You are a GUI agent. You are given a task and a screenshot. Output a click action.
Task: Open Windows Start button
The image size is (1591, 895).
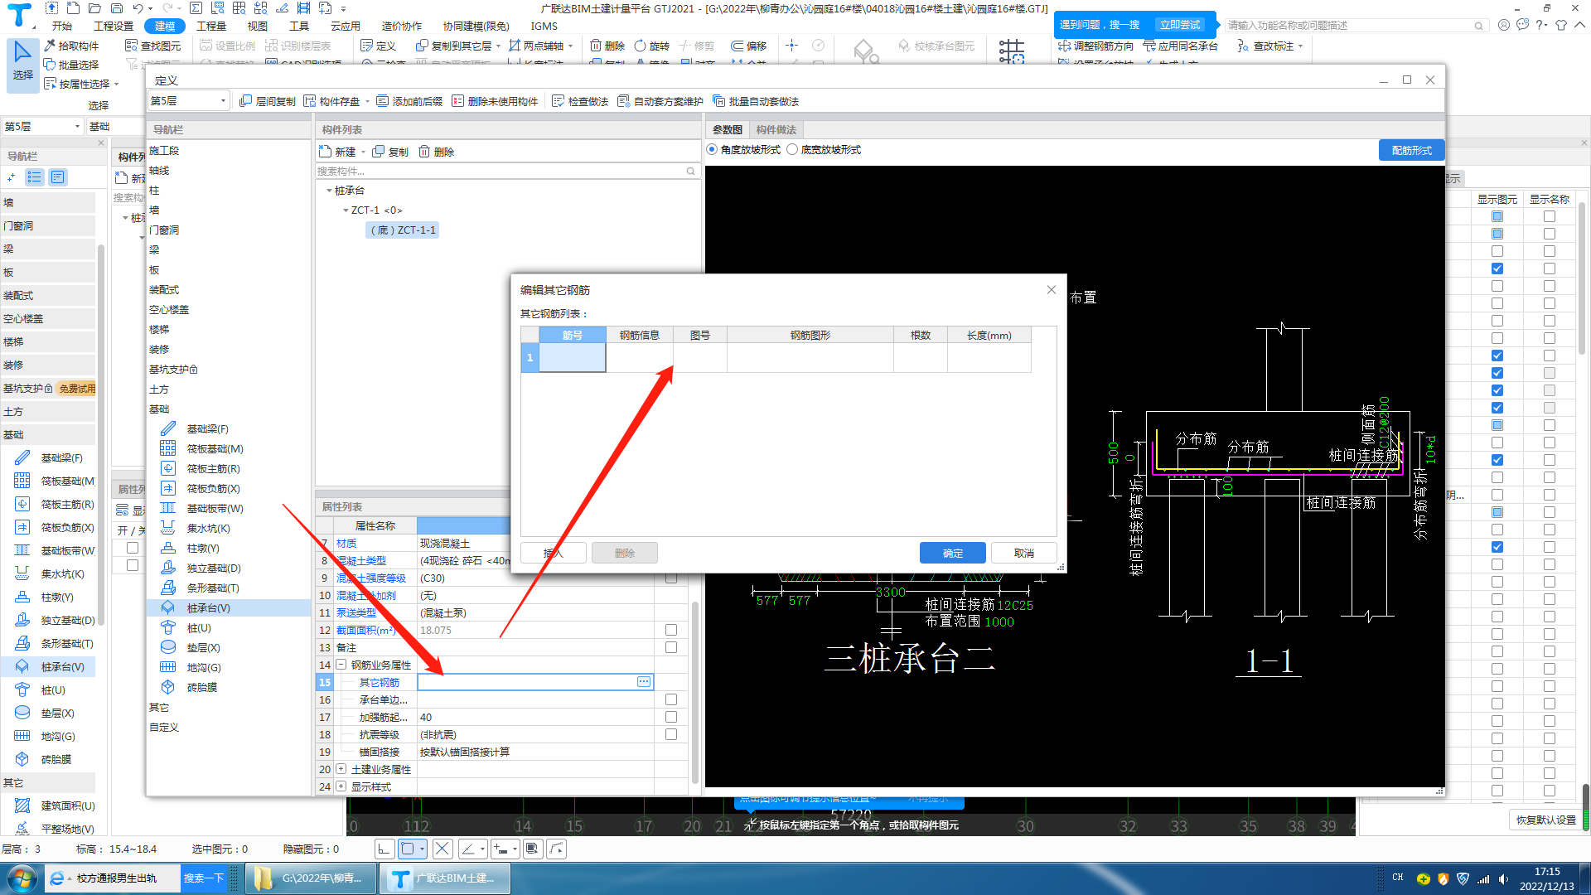pos(22,878)
